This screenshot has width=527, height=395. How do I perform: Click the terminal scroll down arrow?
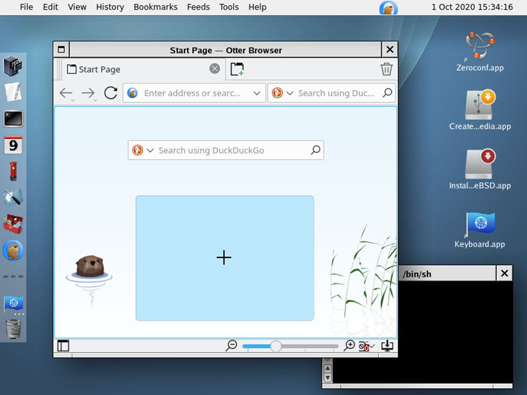pyautogui.click(x=327, y=377)
